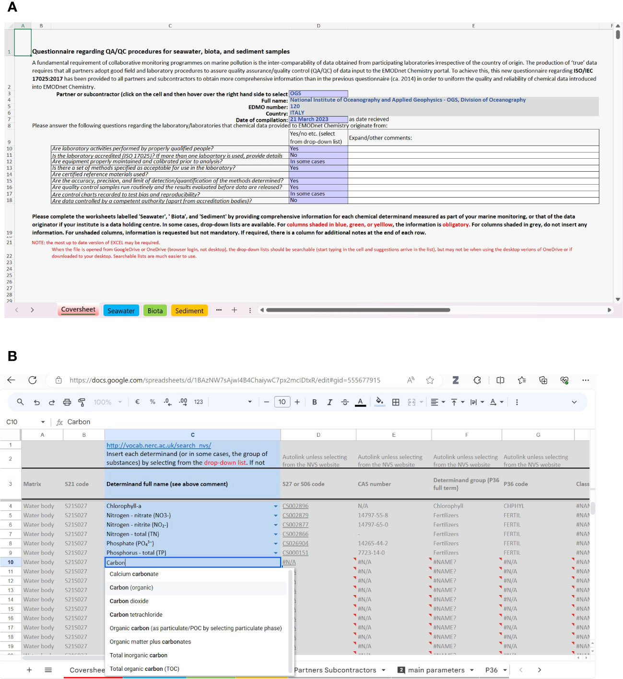The image size is (623, 679).
Task: Switch to the Seawater sheet tab
Action: pos(121,311)
